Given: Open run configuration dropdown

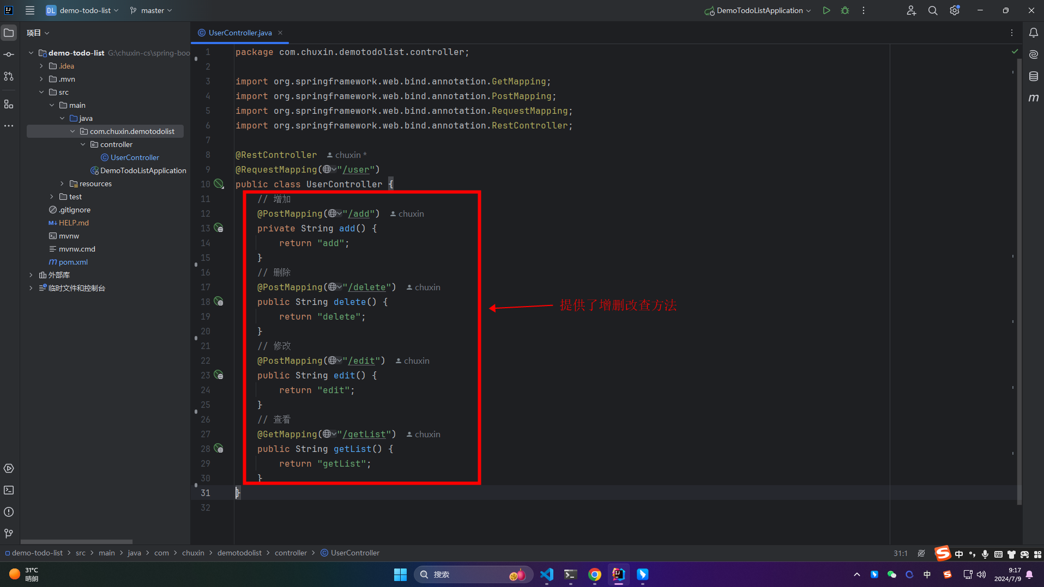Looking at the screenshot, I should pos(758,10).
